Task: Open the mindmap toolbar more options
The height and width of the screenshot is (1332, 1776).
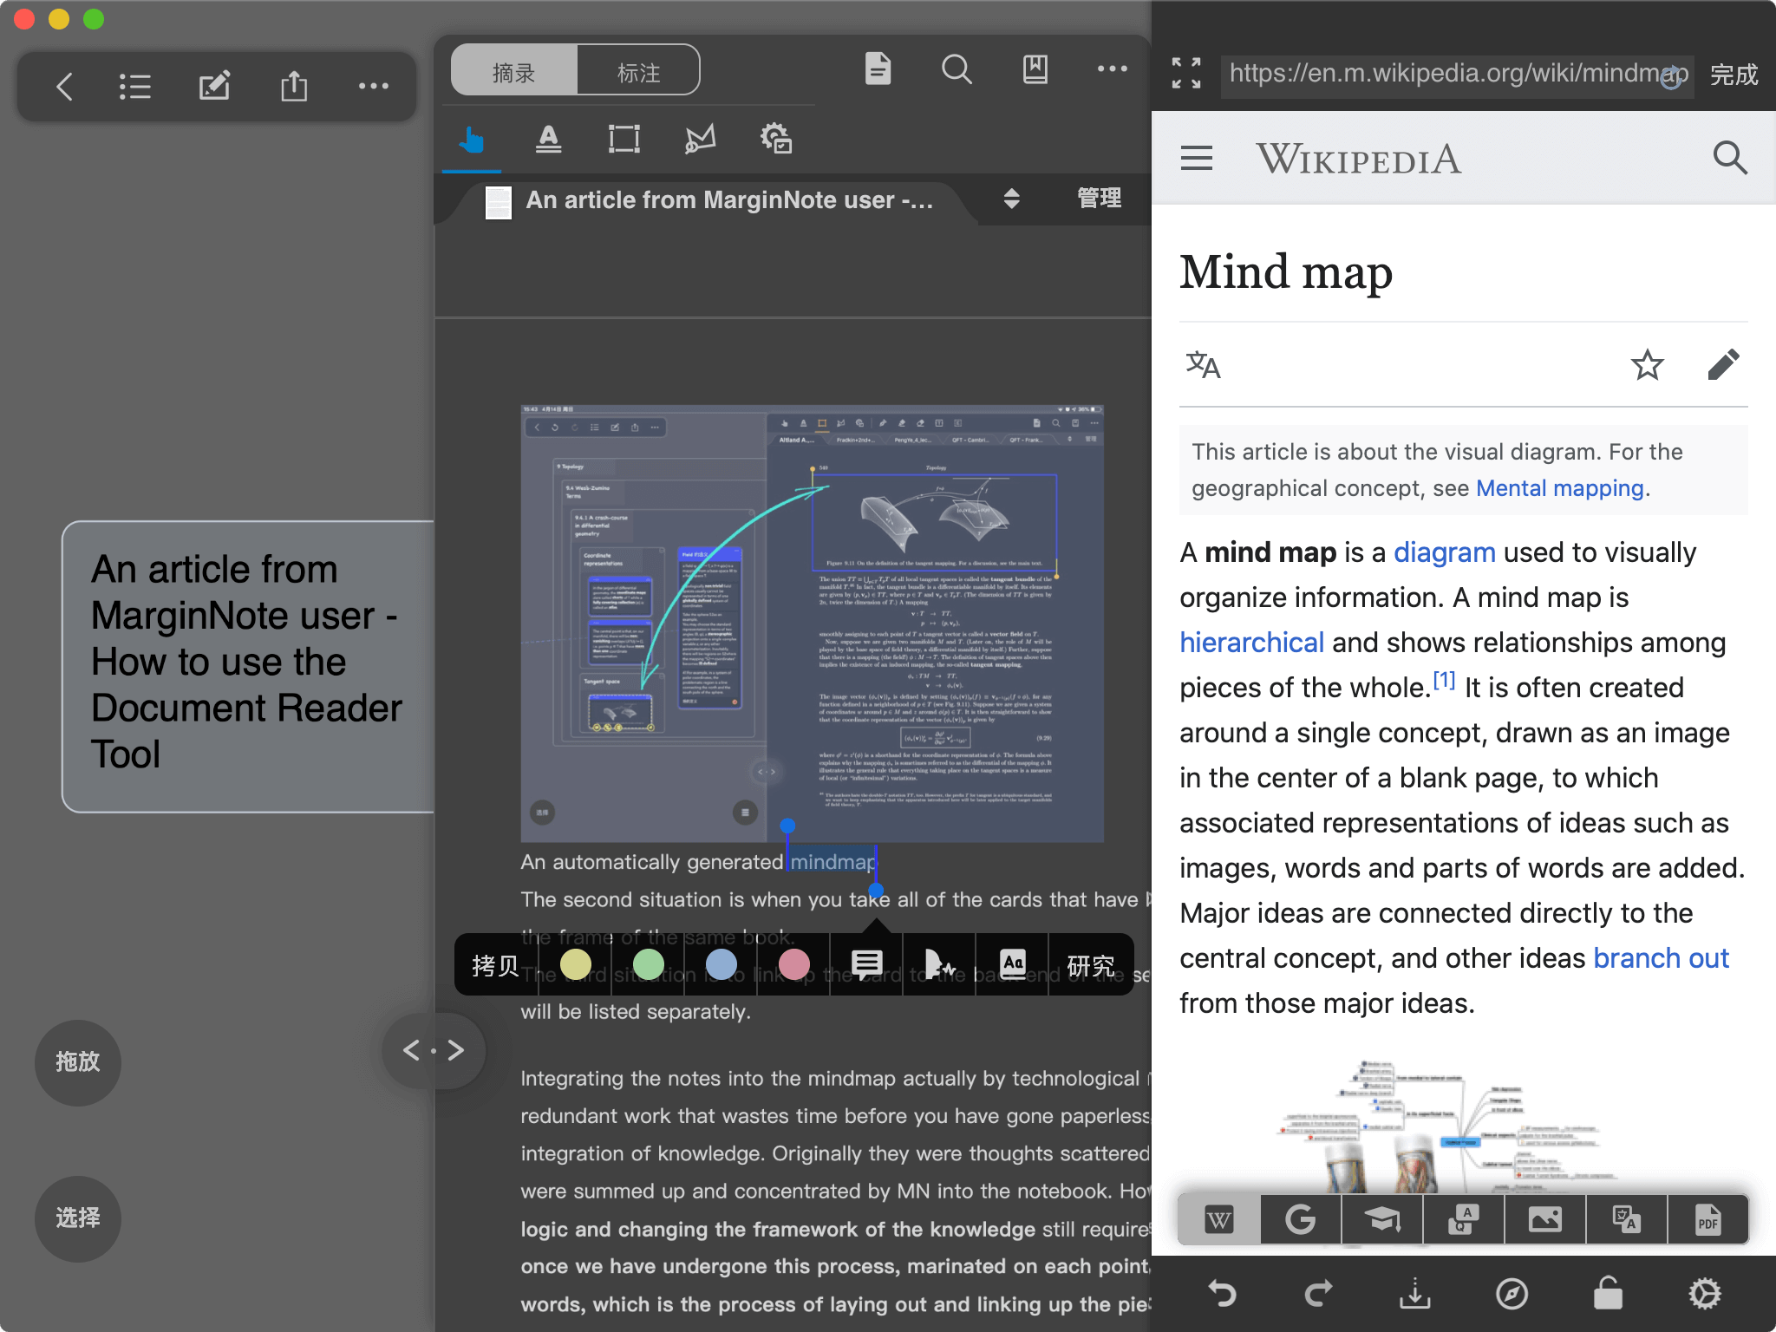Action: pos(374,86)
